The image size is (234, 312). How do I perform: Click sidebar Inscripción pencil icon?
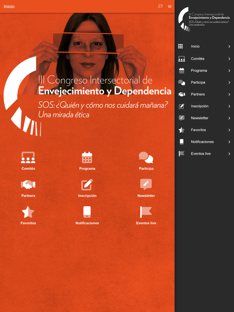[182, 106]
